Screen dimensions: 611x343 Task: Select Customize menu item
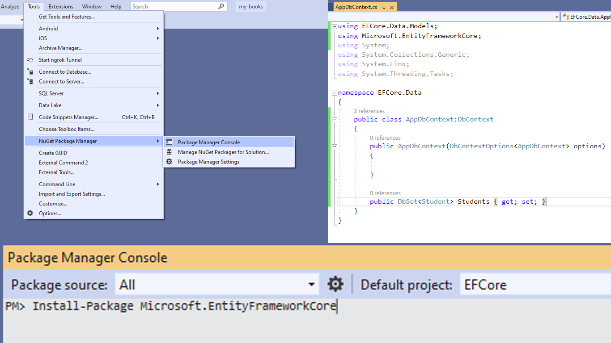[x=93, y=203]
